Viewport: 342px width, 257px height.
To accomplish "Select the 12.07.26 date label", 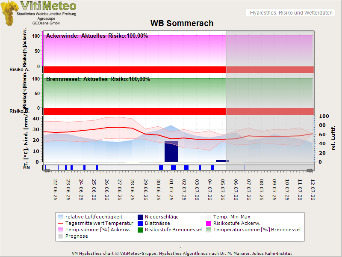I will (313, 190).
